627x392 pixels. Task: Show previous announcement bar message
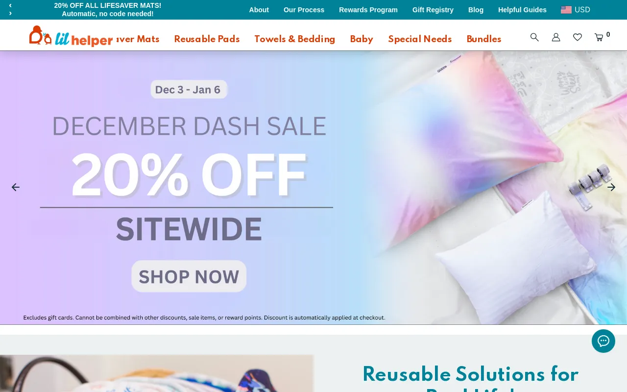pos(10,5)
